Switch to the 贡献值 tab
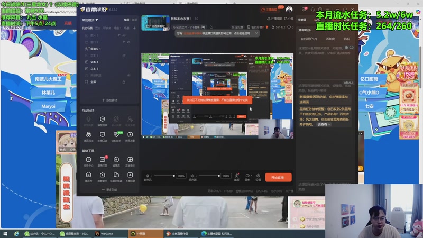423x238 pixels. (302, 20)
